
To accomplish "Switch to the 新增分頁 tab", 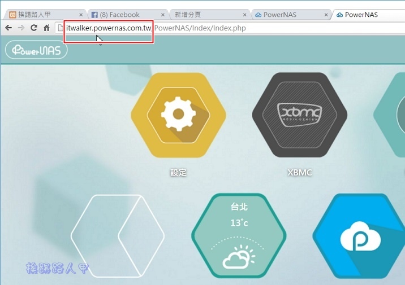I will 204,15.
